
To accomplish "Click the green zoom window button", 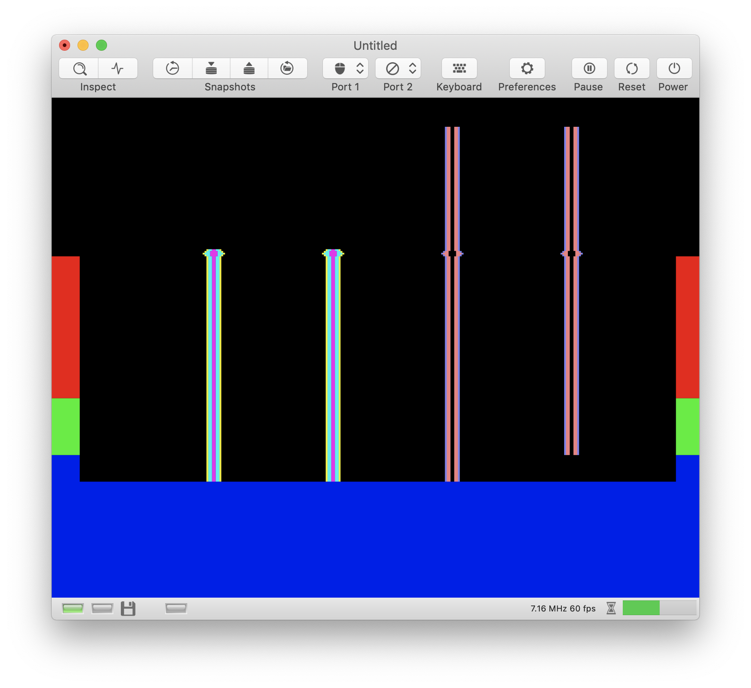I will (x=101, y=45).
